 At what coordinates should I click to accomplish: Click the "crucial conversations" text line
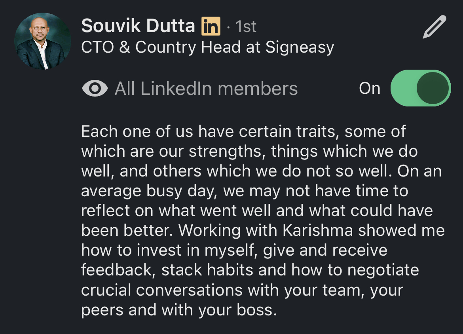click(242, 290)
